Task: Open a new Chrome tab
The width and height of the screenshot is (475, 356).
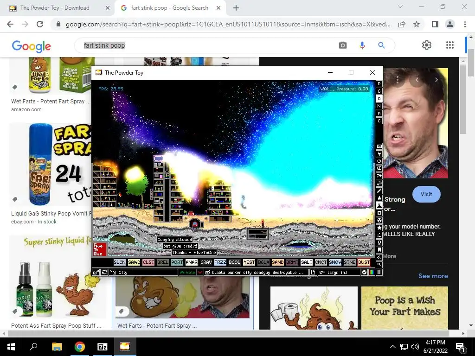Action: coord(236,8)
